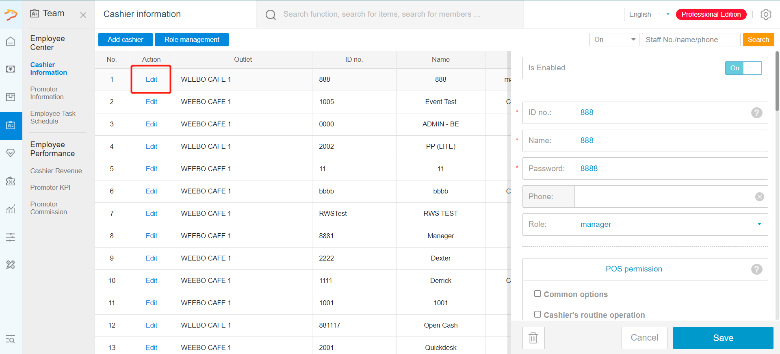This screenshot has height=354, width=780.
Task: Click the Staff No./name/phone search field
Action: pyautogui.click(x=691, y=39)
